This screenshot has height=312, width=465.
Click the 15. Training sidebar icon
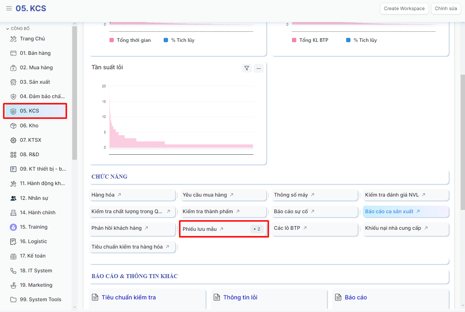pos(13,227)
